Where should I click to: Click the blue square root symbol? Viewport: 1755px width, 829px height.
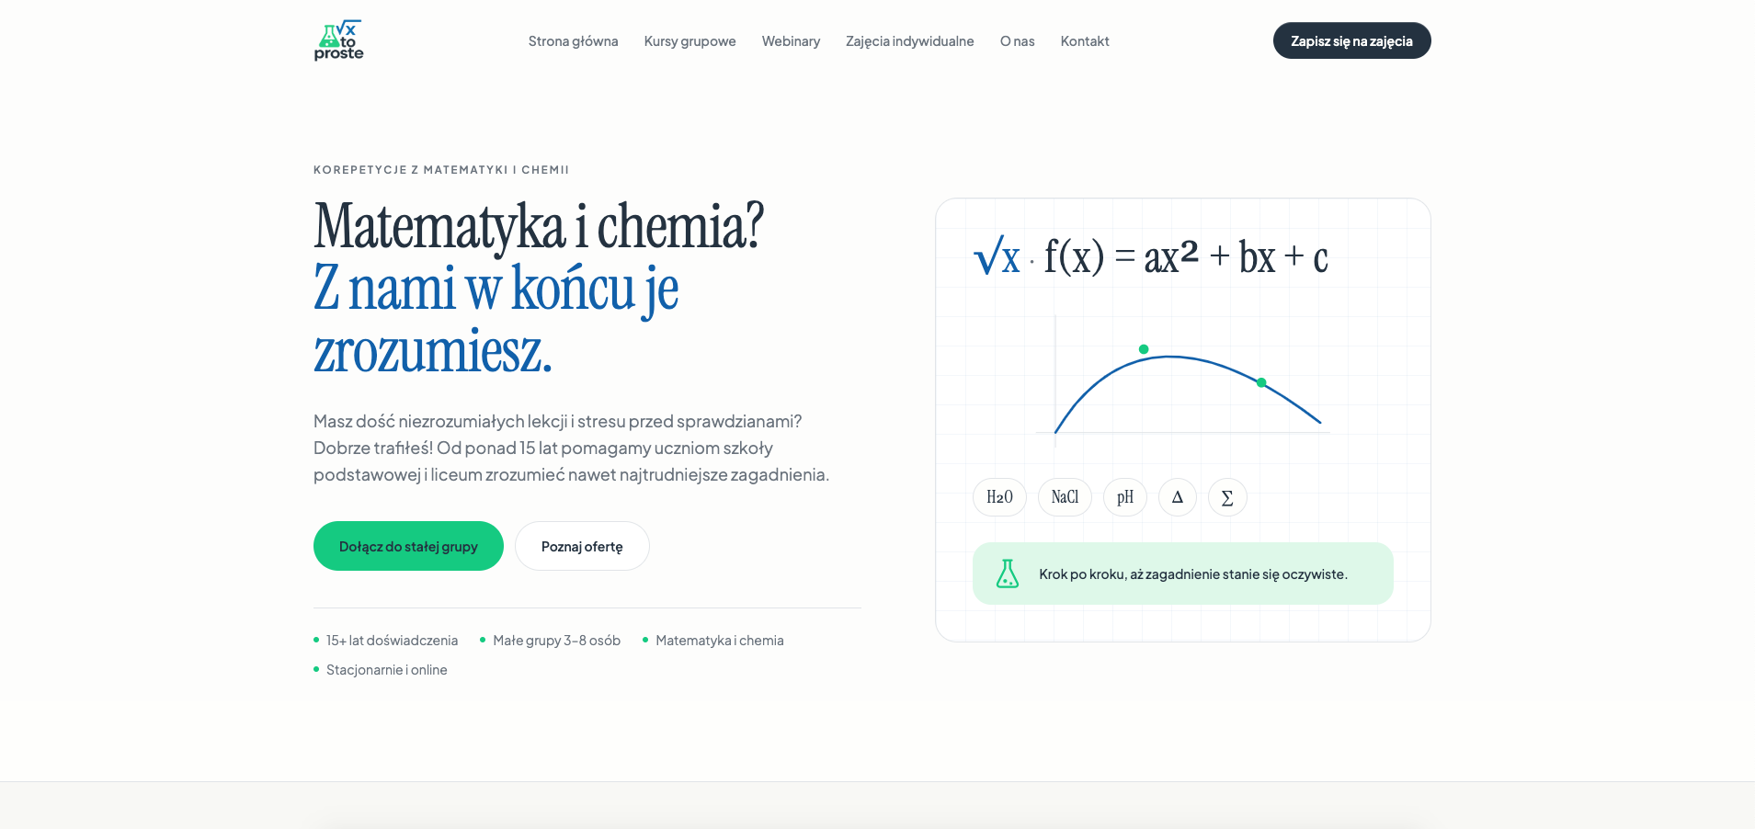click(x=997, y=256)
